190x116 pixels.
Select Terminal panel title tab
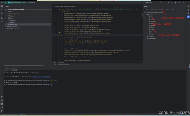[x=7, y=68]
